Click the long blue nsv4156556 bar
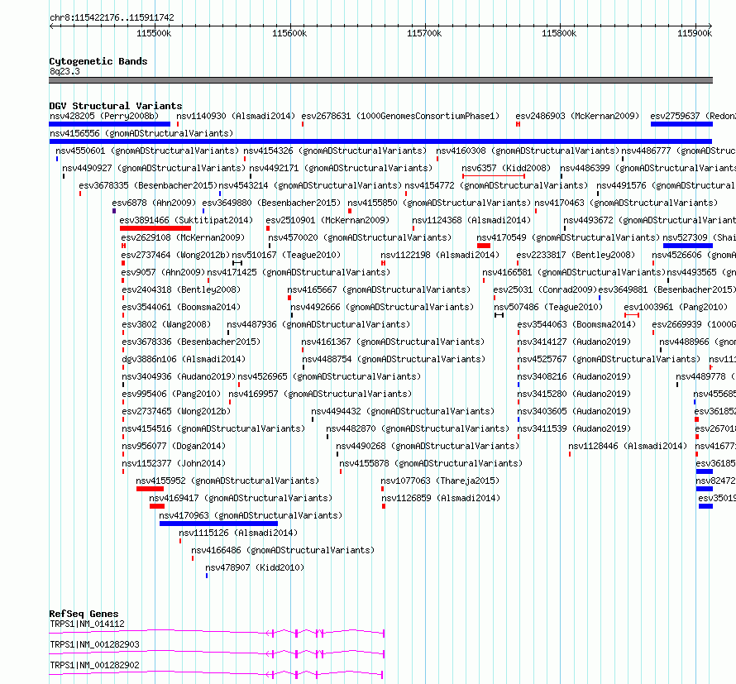 (380, 141)
